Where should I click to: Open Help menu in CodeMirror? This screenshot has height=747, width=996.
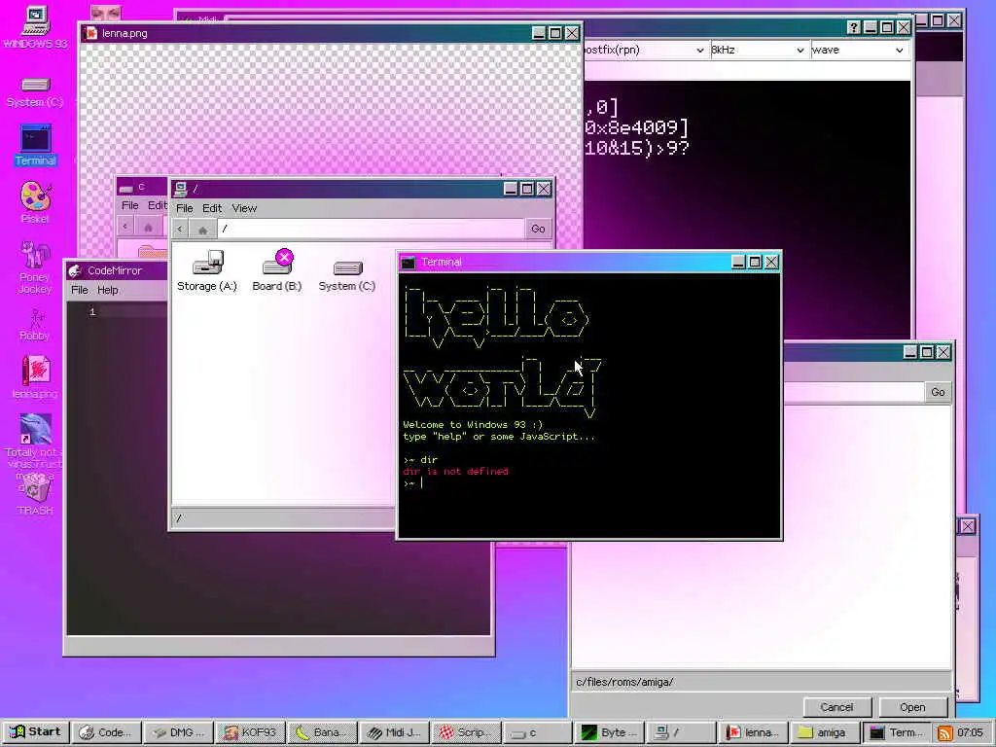(x=107, y=290)
